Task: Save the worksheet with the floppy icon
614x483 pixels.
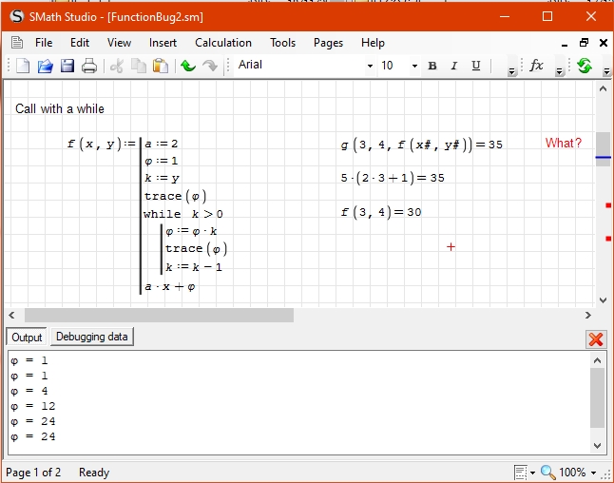Action: tap(67, 66)
